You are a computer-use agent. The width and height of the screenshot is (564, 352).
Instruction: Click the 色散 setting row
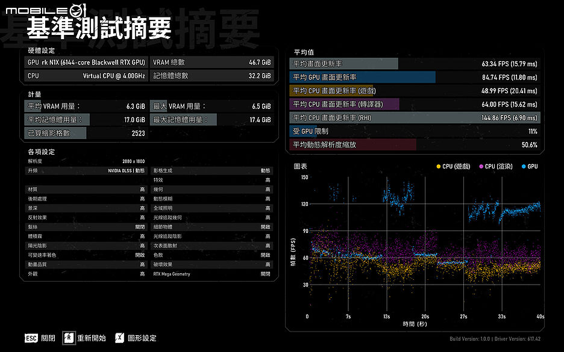click(x=212, y=255)
